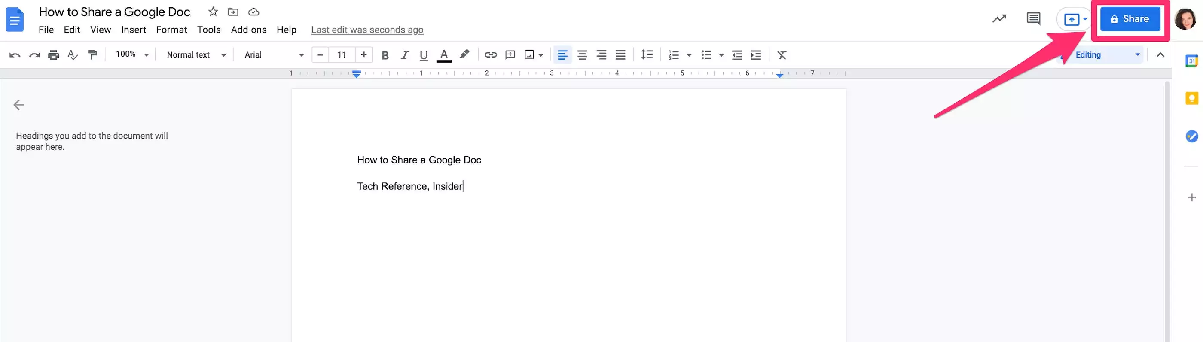
Task: Click the print icon
Action: click(x=54, y=55)
